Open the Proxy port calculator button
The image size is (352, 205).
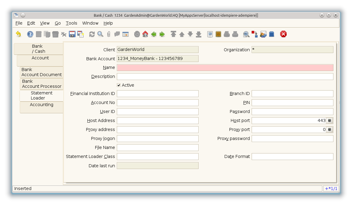pos(330,129)
